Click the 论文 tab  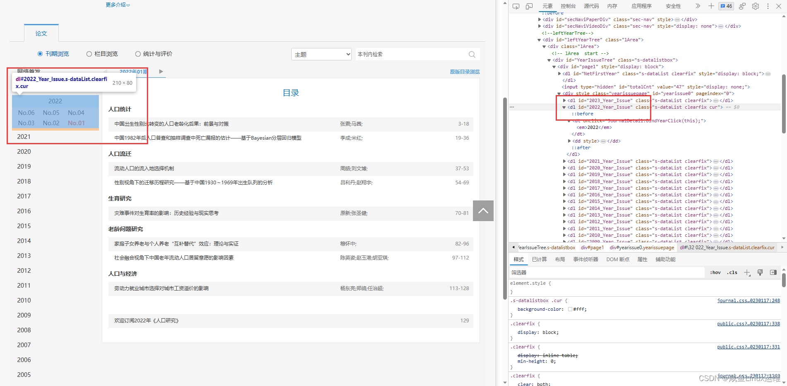(41, 33)
